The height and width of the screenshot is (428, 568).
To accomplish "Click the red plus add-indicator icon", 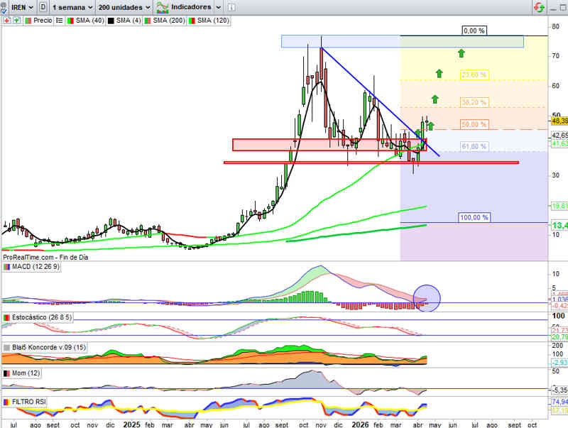I will tap(7, 21).
